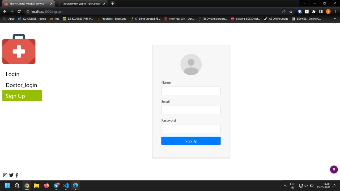Screen dimensions: 340x191
Task: Open the Facebook icon in sidebar footer
Action: 17,175
